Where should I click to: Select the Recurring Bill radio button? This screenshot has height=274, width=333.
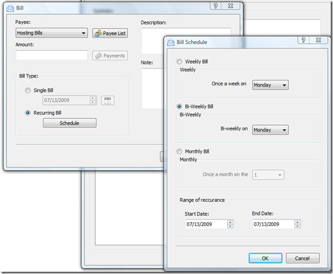(x=28, y=113)
